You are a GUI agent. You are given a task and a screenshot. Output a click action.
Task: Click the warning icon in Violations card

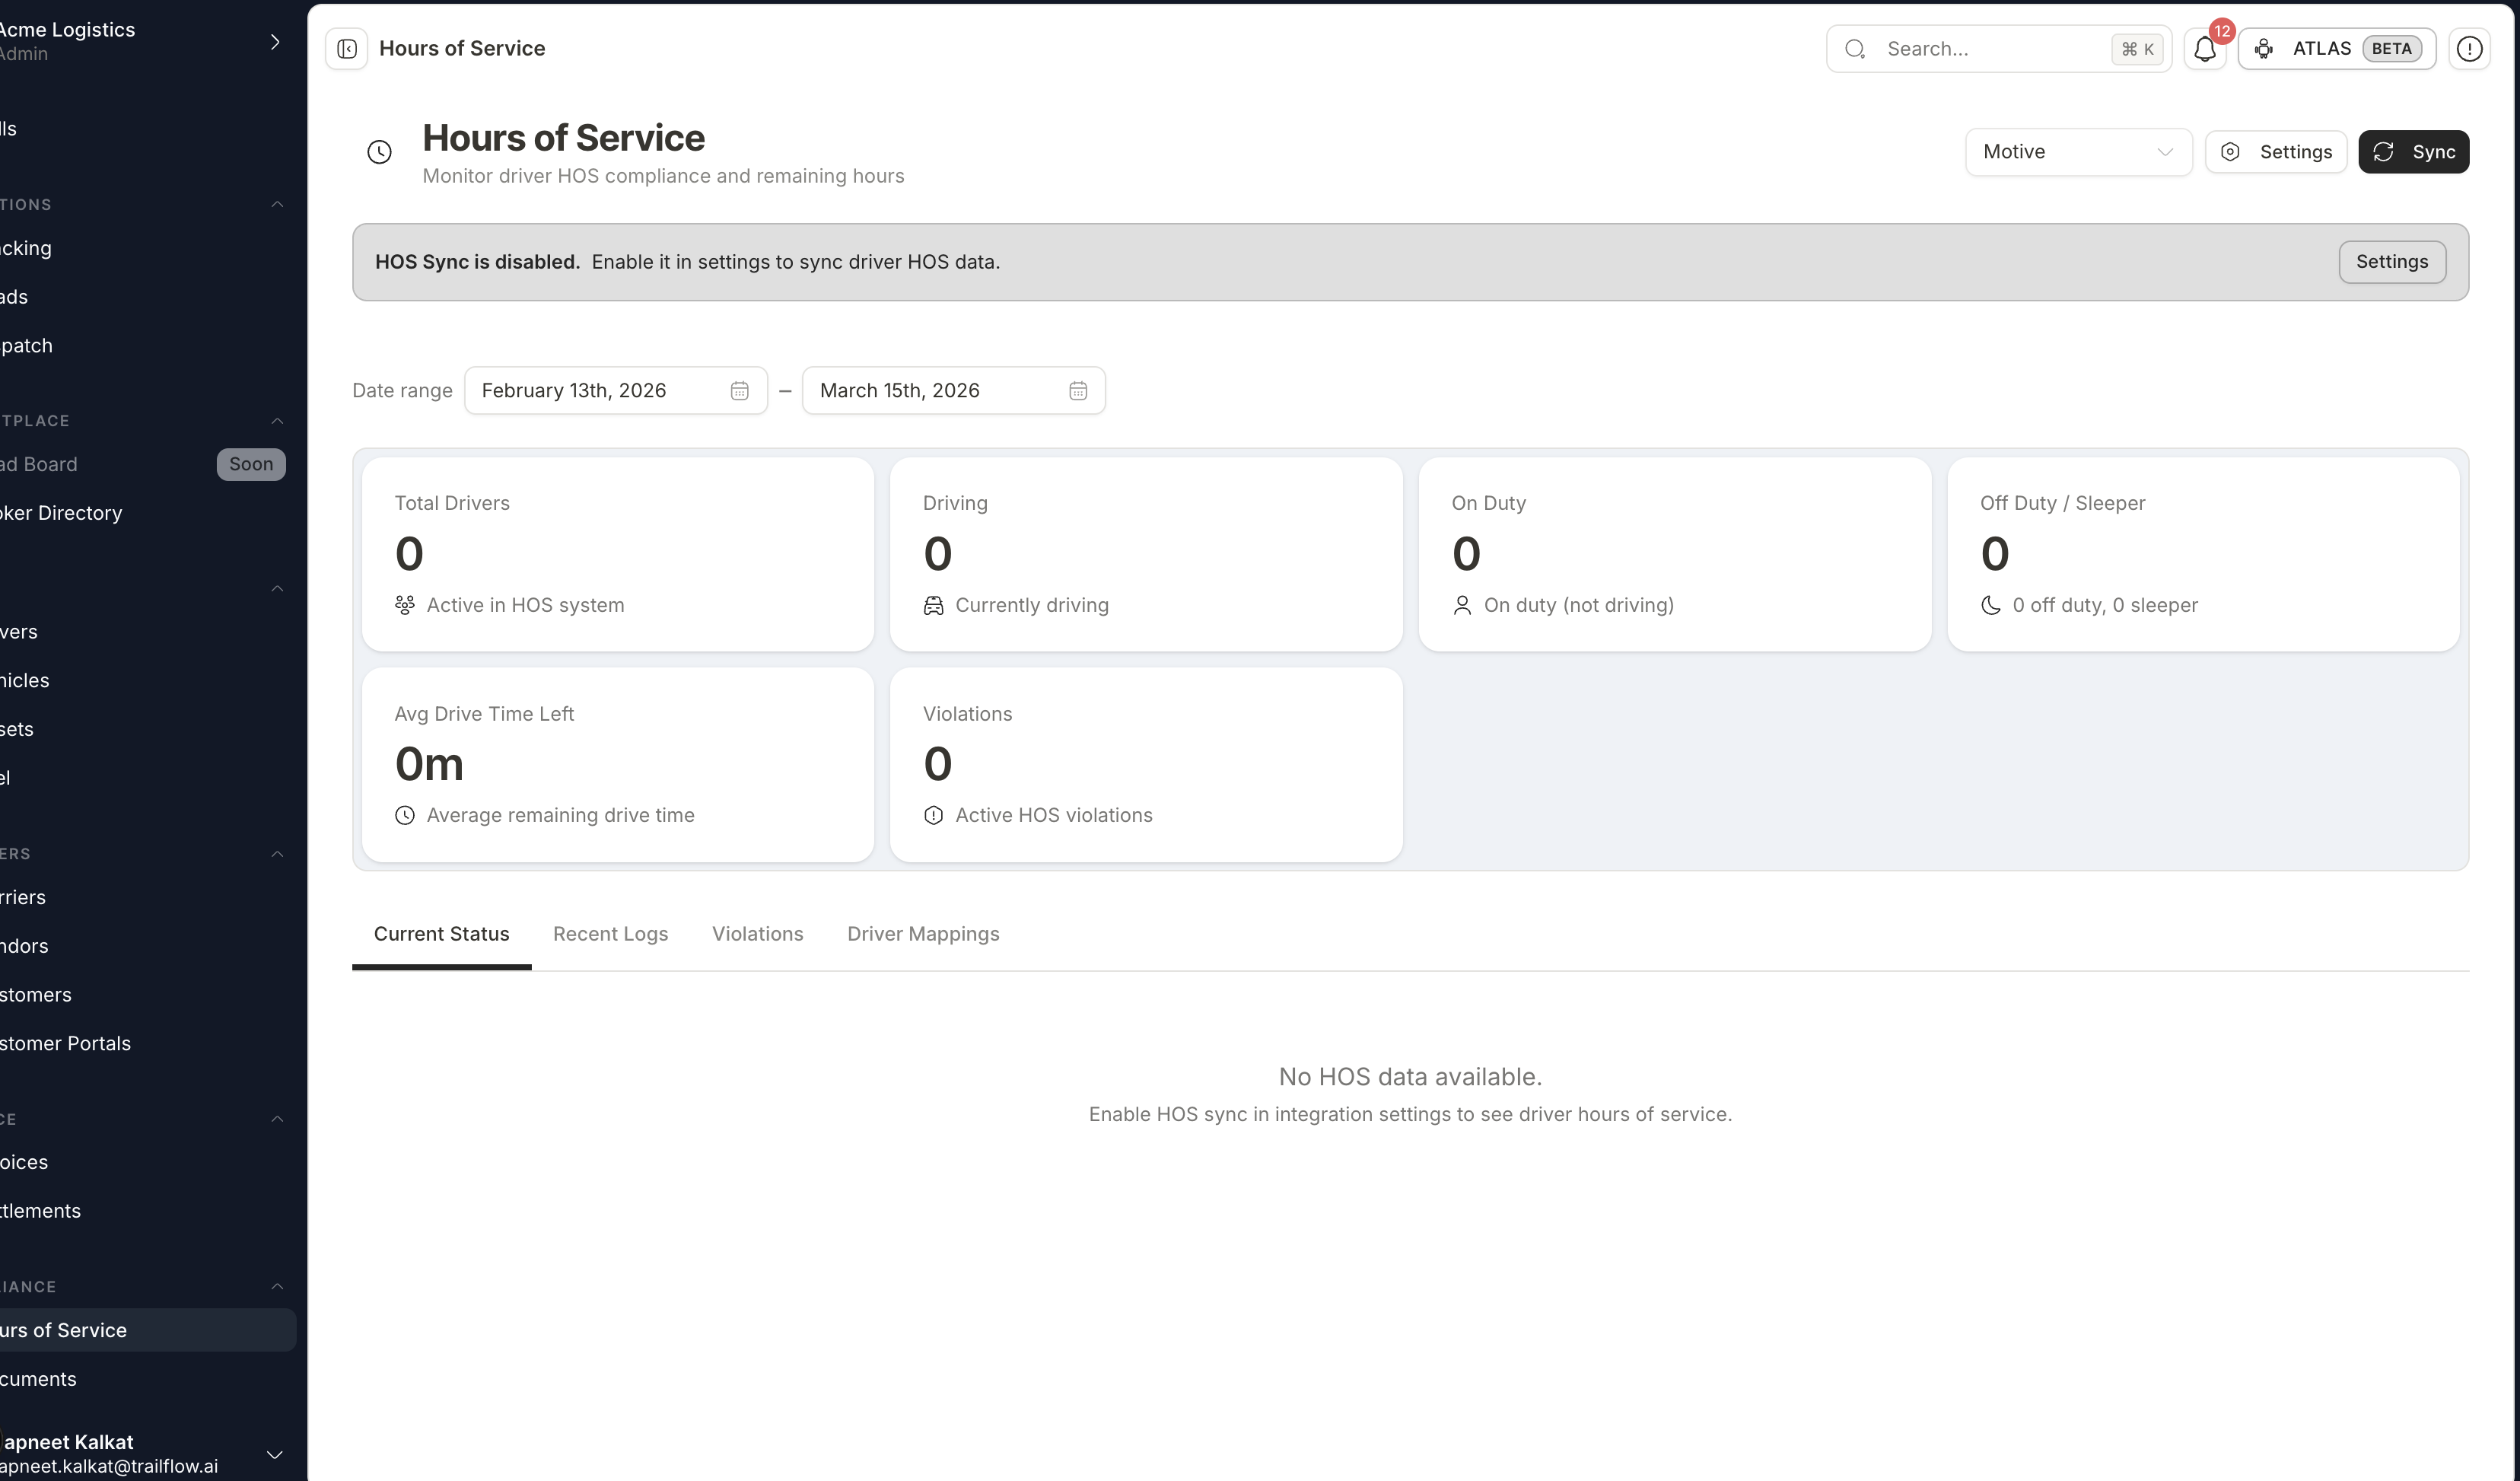coord(933,815)
